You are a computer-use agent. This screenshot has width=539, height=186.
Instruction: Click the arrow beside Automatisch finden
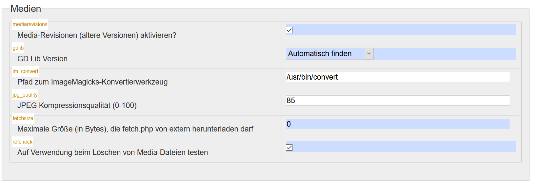[x=369, y=54]
